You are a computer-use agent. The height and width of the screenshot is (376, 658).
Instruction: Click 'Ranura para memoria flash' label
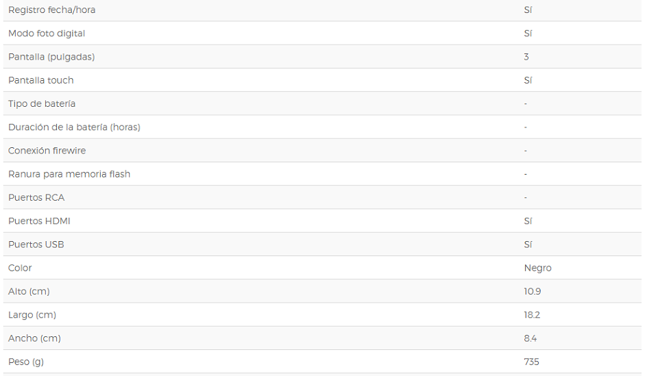click(x=69, y=174)
